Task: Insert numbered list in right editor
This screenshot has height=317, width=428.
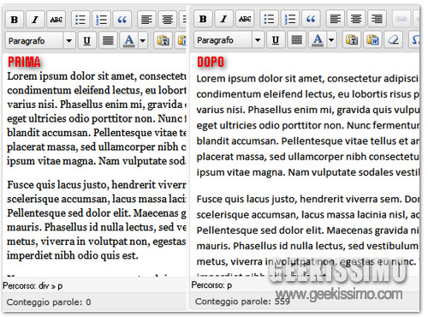Action: coord(290,19)
